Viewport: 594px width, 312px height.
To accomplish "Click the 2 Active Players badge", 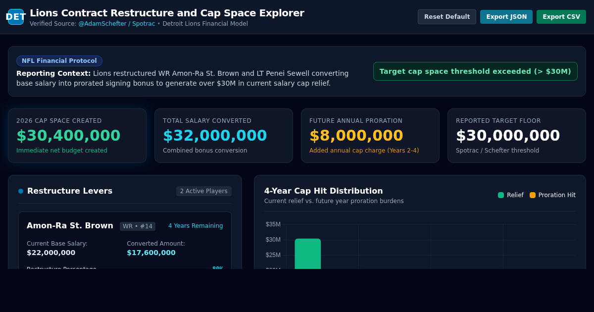I will 204,191.
